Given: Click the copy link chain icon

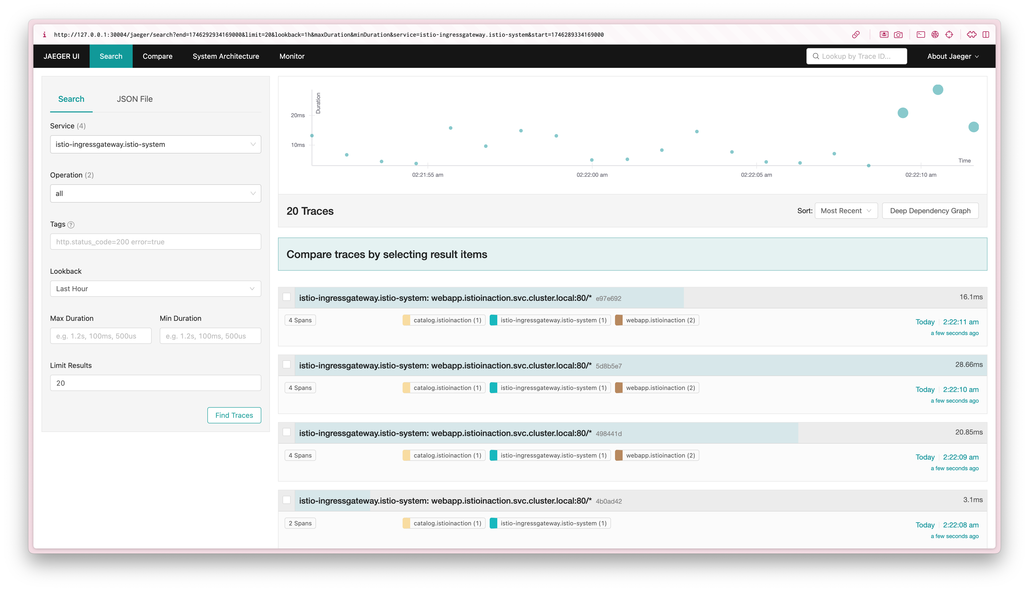Looking at the screenshot, I should point(856,34).
